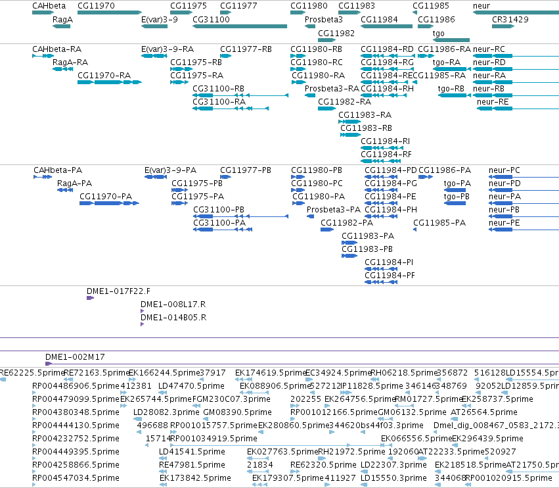
Task: Click the DME1-002M17 clone label
Action: click(75, 357)
